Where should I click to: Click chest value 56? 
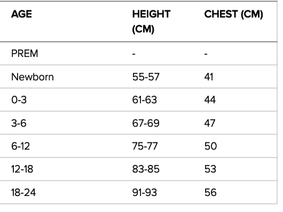point(210,192)
